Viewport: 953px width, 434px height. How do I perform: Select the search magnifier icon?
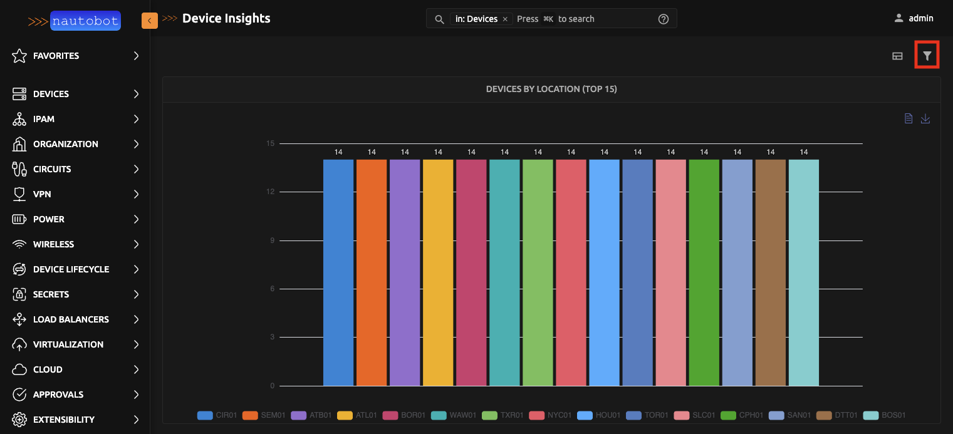coord(439,19)
